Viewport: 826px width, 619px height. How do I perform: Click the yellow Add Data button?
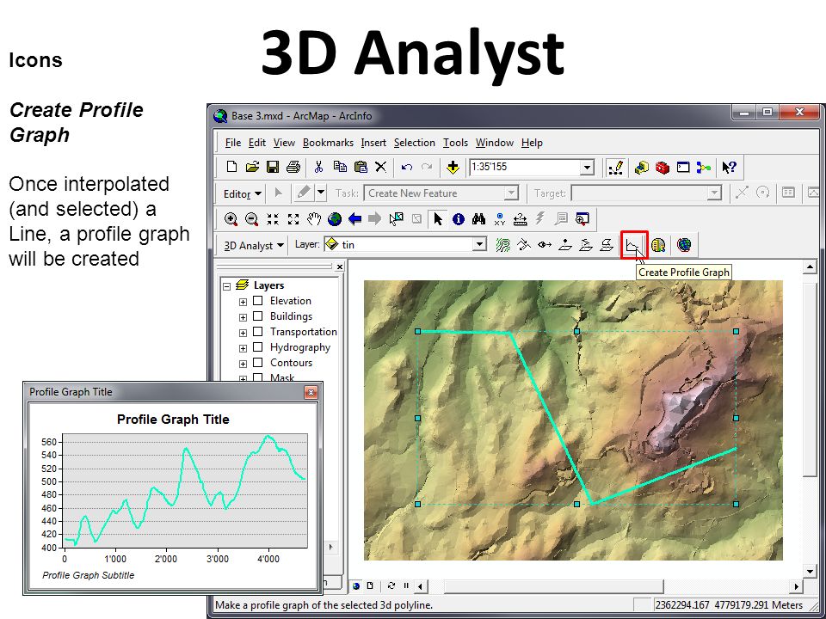453,168
